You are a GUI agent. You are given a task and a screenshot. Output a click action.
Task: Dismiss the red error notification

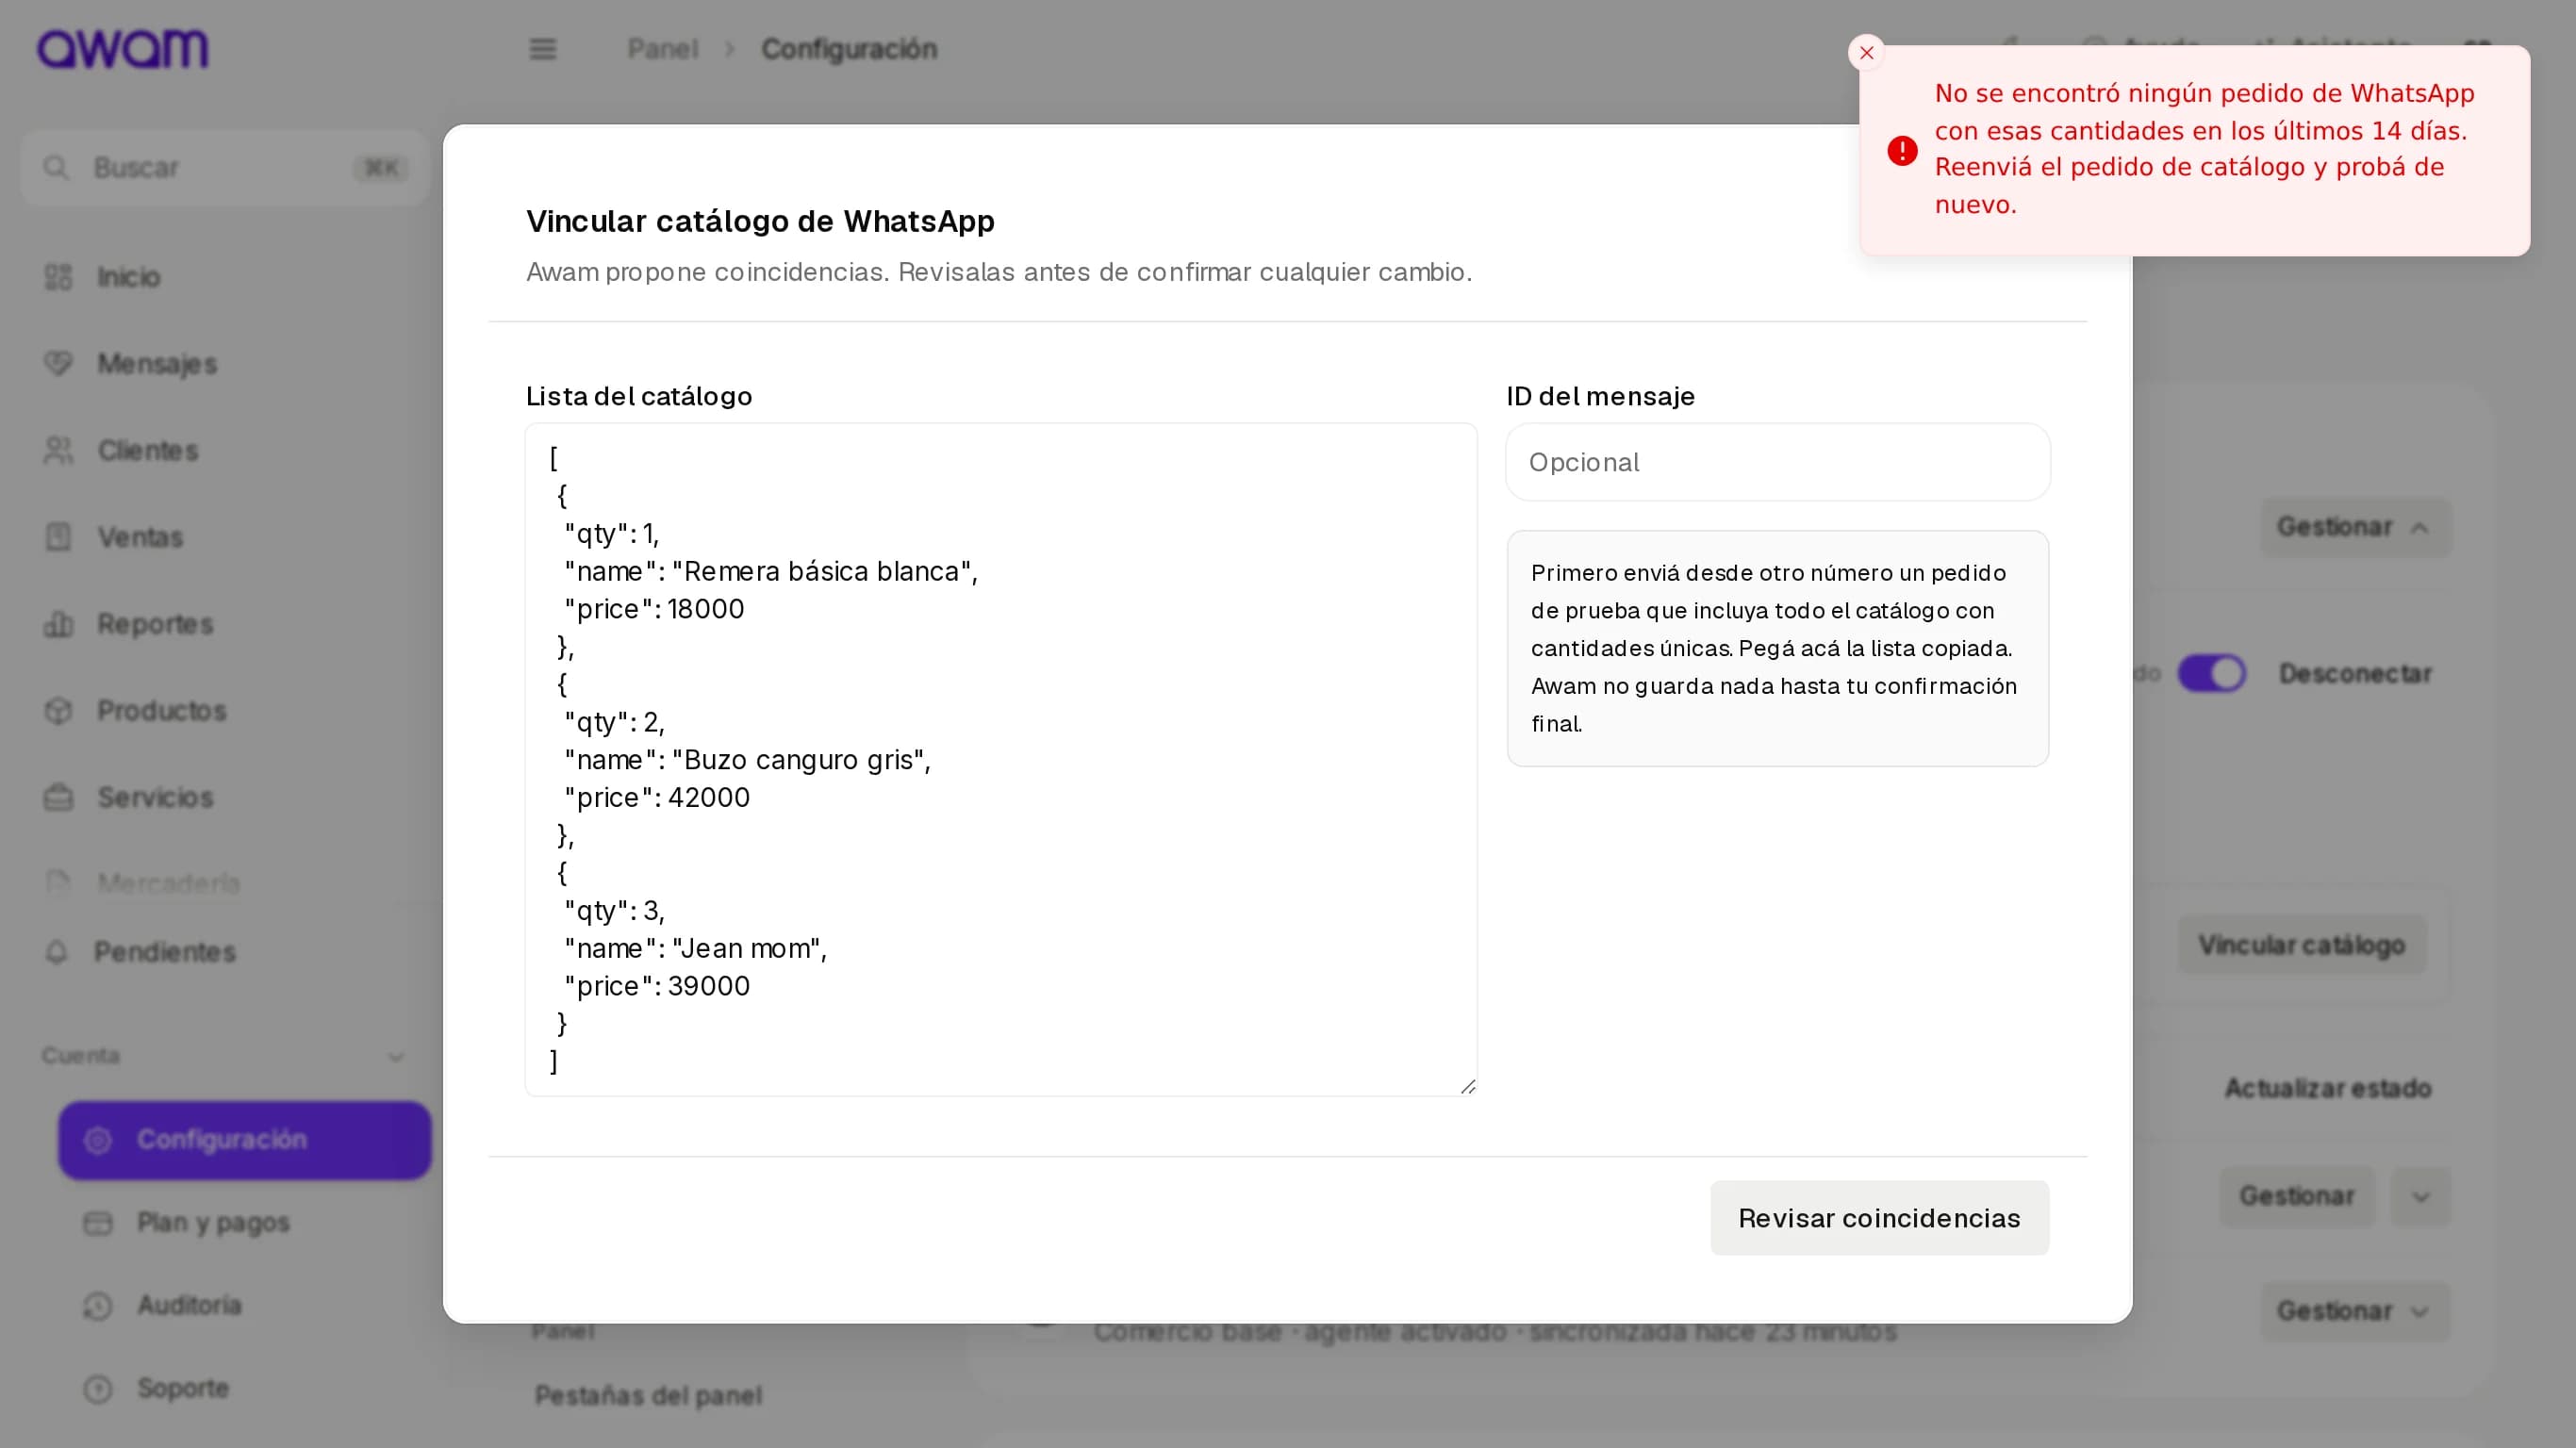[x=1866, y=53]
